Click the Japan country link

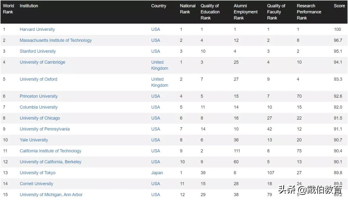point(157,173)
